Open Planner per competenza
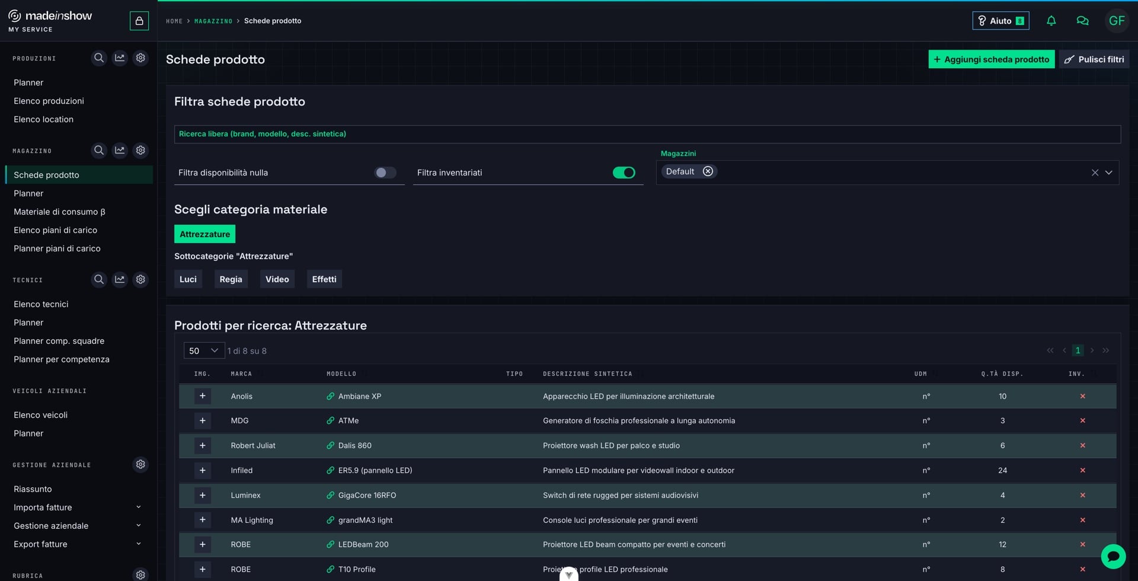 click(x=62, y=359)
